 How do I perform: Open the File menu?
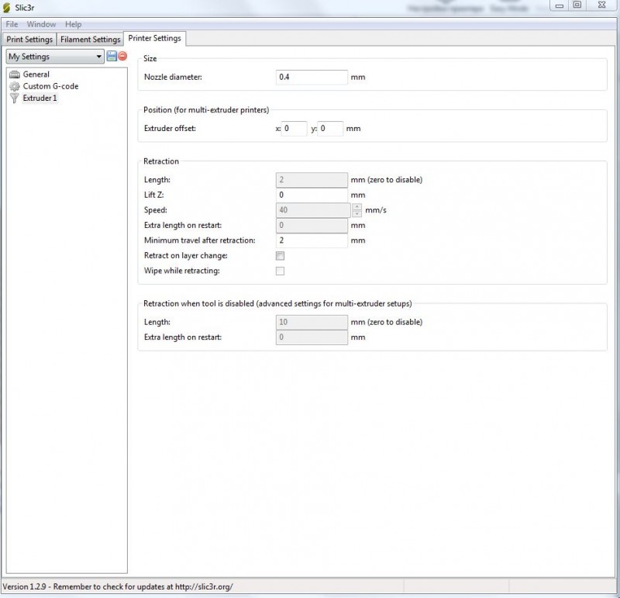click(12, 24)
